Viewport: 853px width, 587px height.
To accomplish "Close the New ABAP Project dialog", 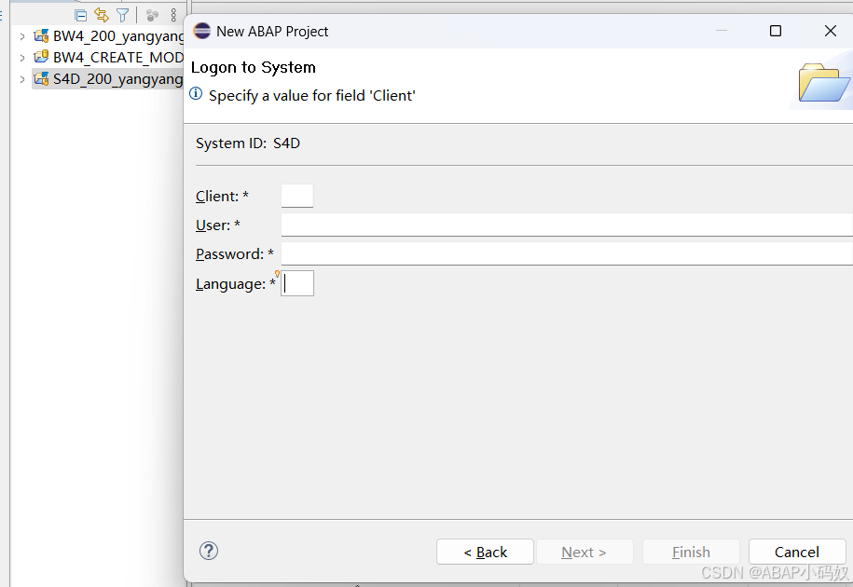I will click(x=830, y=31).
